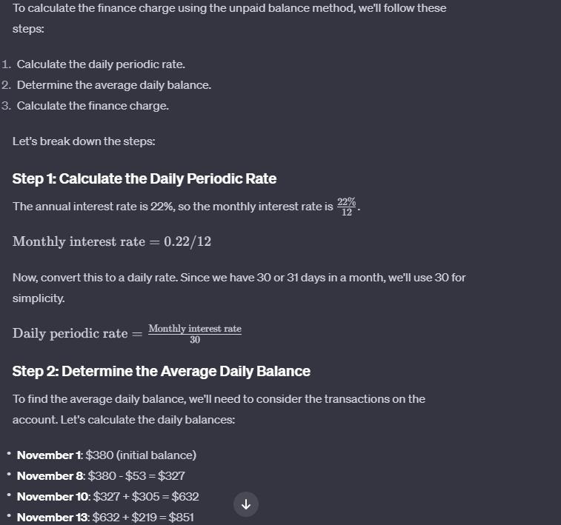Click the 22%/12 inline fraction
The height and width of the screenshot is (525, 561).
347,207
